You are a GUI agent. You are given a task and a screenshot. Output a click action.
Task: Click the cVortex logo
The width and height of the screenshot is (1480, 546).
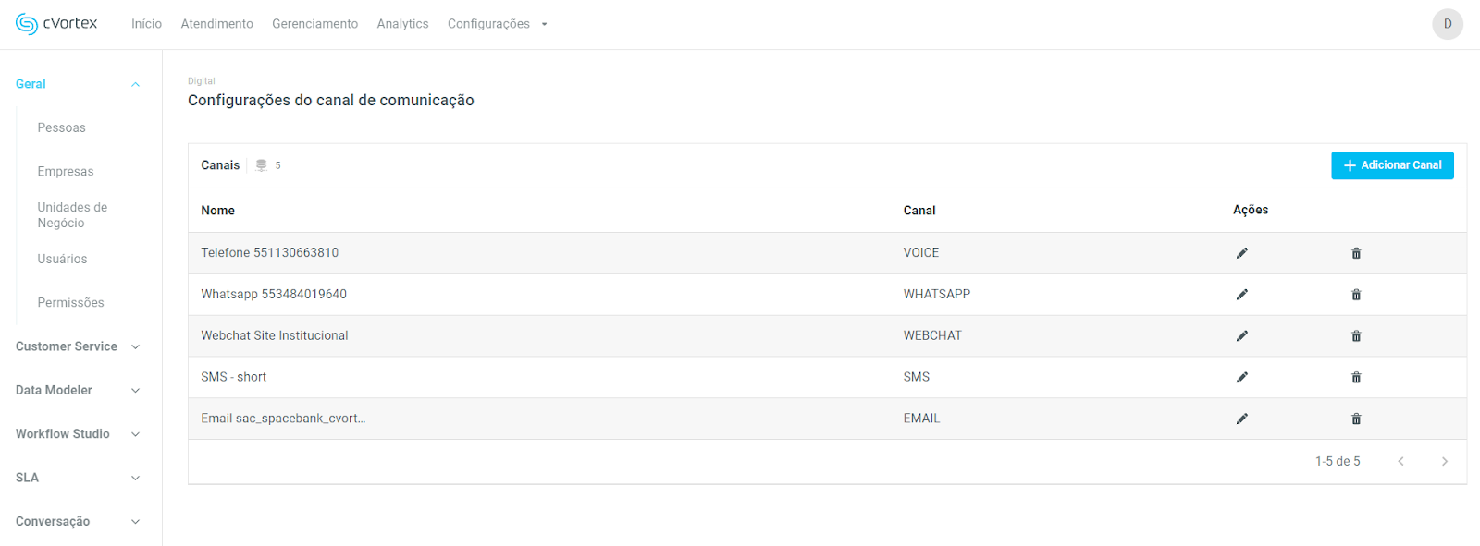tap(56, 24)
